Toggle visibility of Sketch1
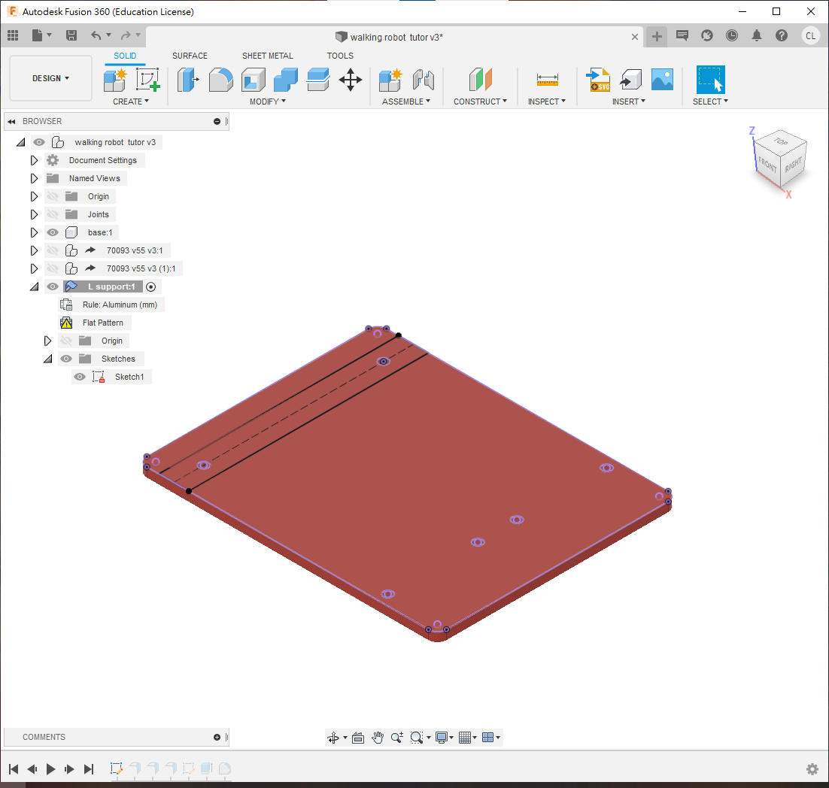 pos(80,377)
